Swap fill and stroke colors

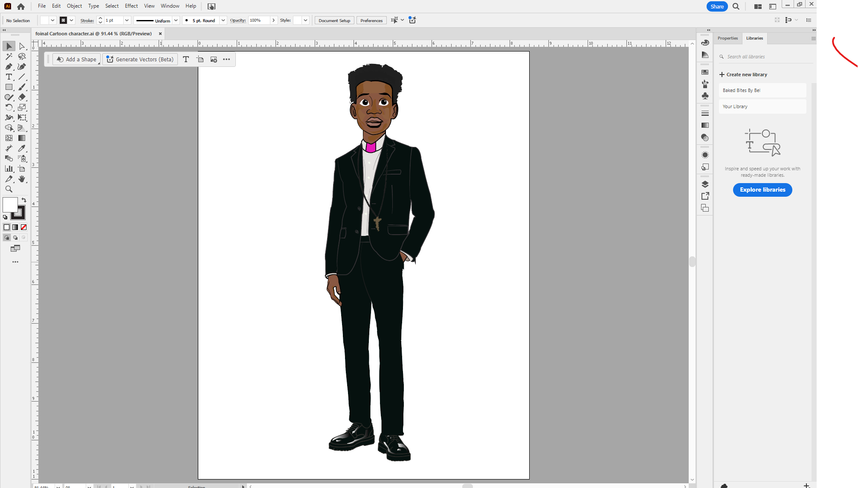pyautogui.click(x=24, y=200)
